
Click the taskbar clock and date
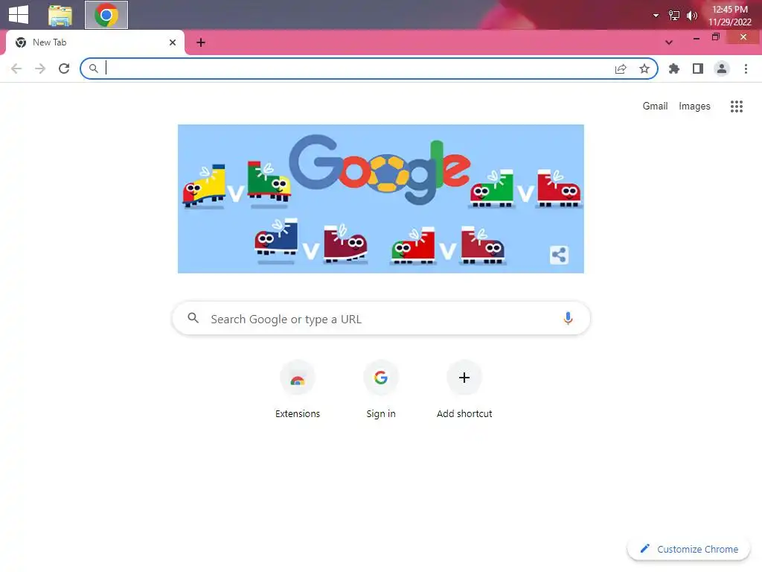click(x=729, y=16)
